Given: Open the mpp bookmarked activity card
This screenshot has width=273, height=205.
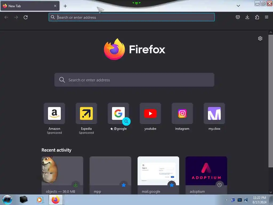Looking at the screenshot, I should pyautogui.click(x=110, y=175).
